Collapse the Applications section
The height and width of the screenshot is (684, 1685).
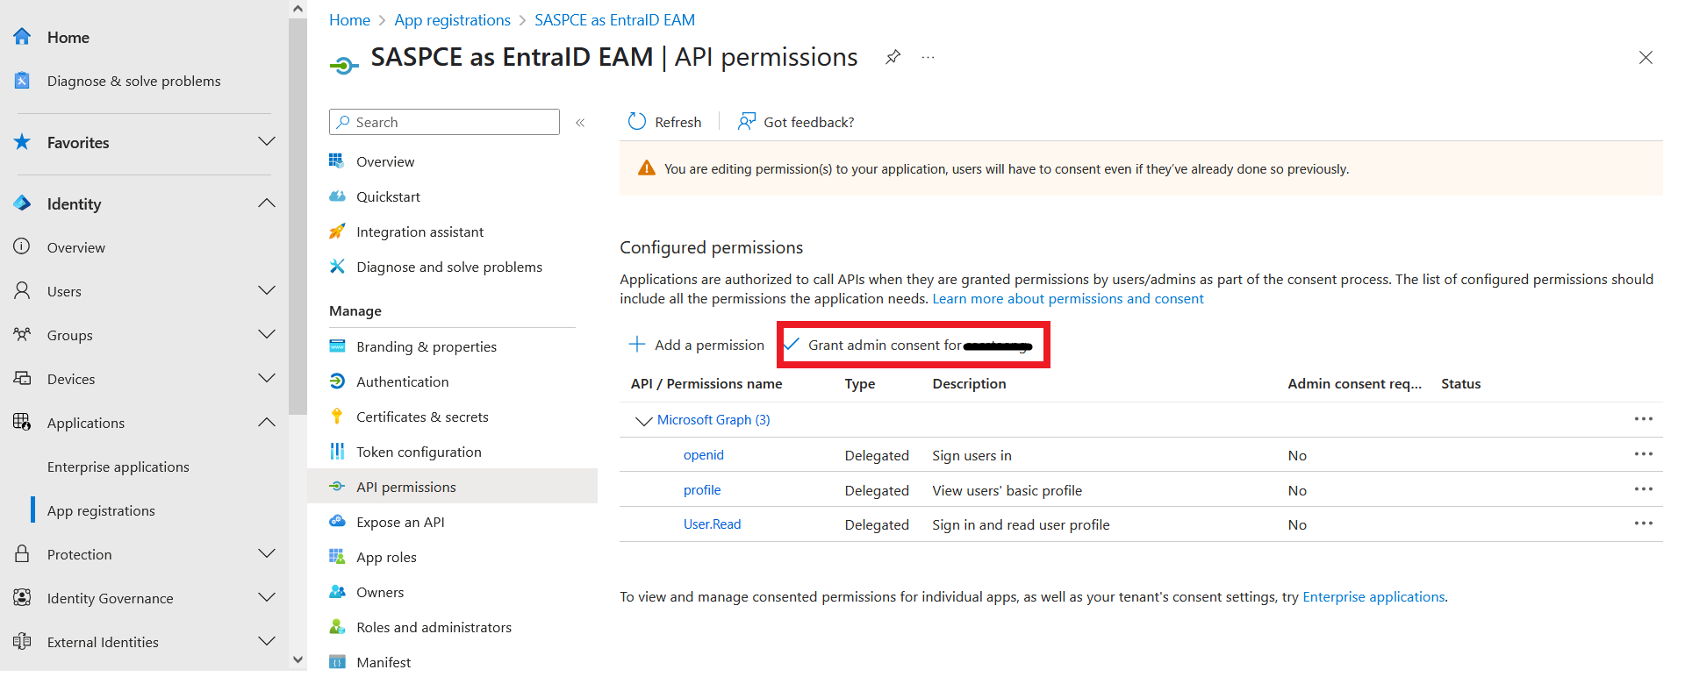click(267, 423)
